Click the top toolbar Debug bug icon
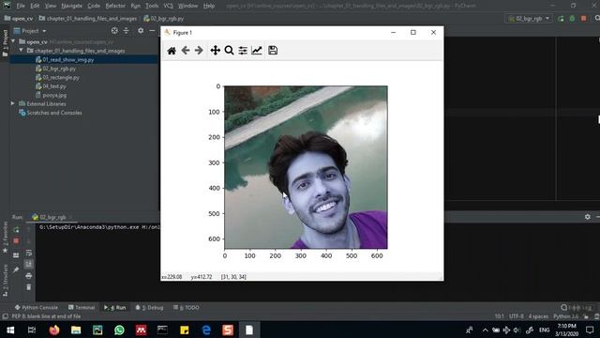This screenshot has height=338, width=600. tap(572, 19)
